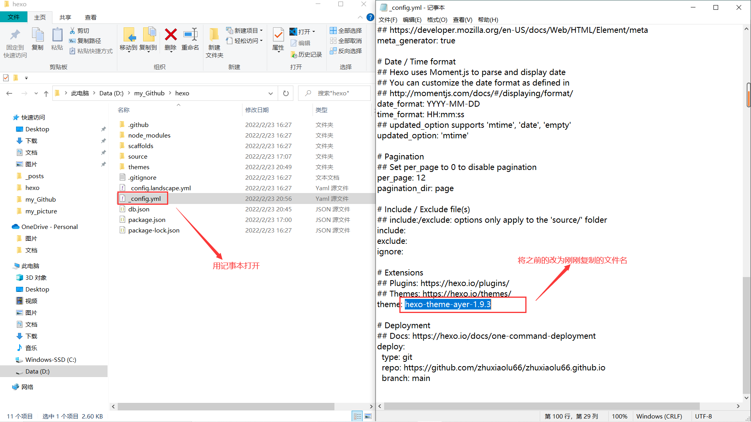Click Copy path (复制路径) button
Screen dimensions: 751x422
point(85,41)
